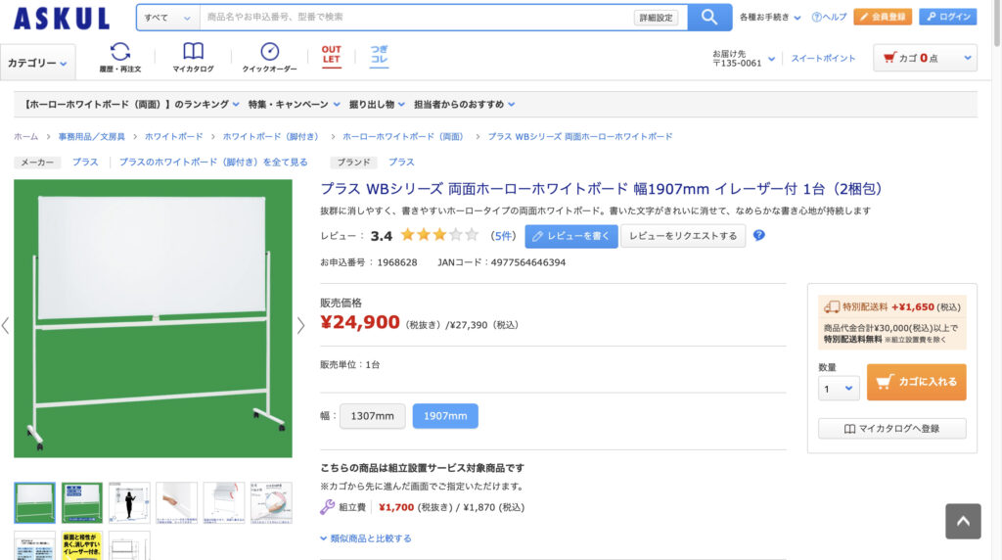Click the 詳細設定 button in search bar

[x=656, y=18]
